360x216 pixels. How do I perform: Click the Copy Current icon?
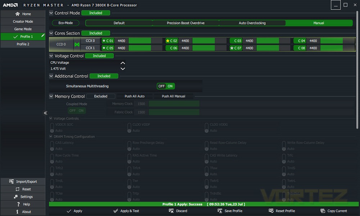click(323, 211)
